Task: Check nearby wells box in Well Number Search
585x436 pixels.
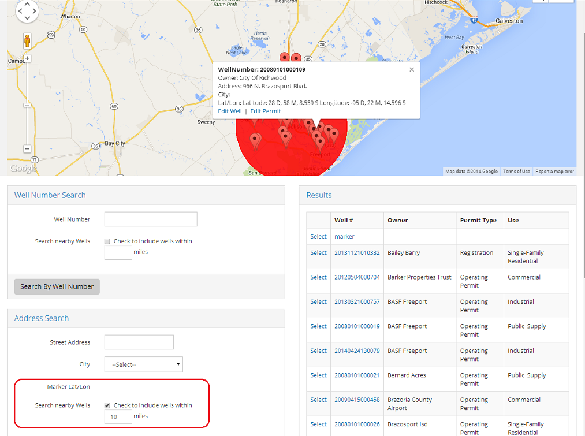Action: [107, 241]
